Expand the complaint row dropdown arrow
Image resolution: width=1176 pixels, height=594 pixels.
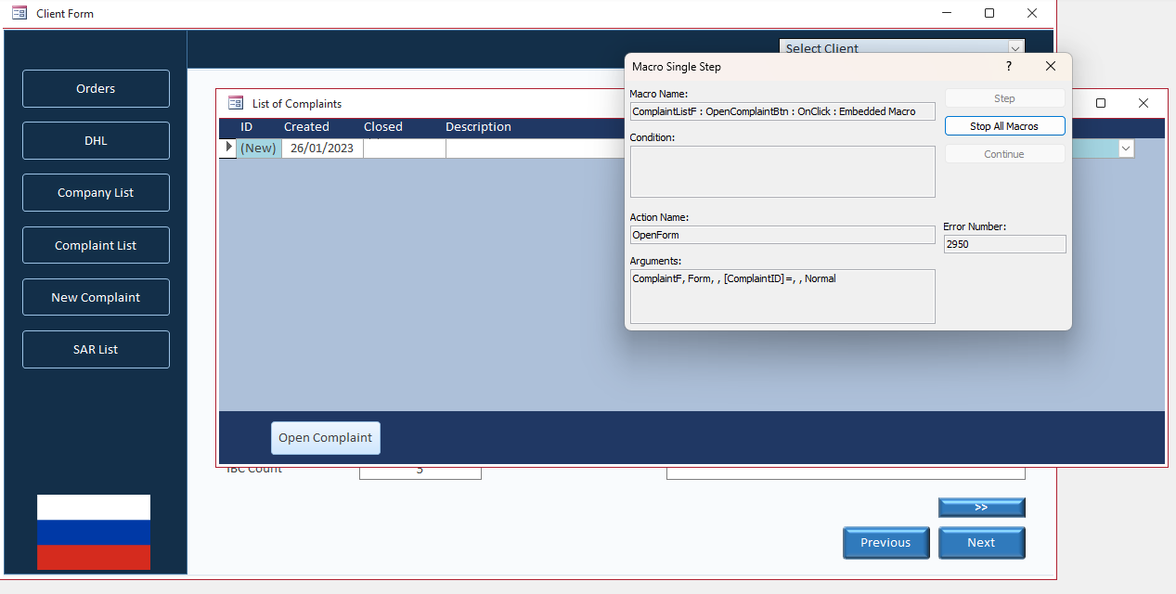(1126, 148)
